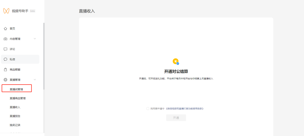This screenshot has width=304, height=136.
Task: Open the 抽奖记录 submenu item
Action: tap(15, 125)
